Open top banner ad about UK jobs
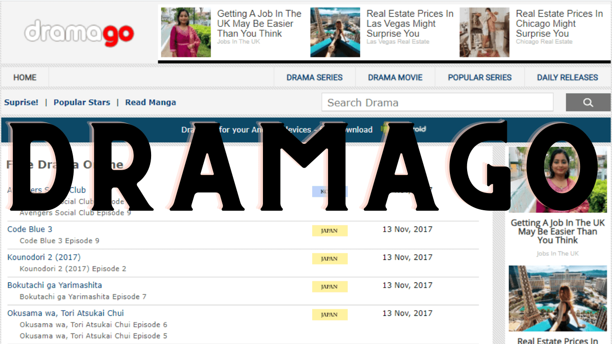The width and height of the screenshot is (612, 344). click(x=259, y=24)
